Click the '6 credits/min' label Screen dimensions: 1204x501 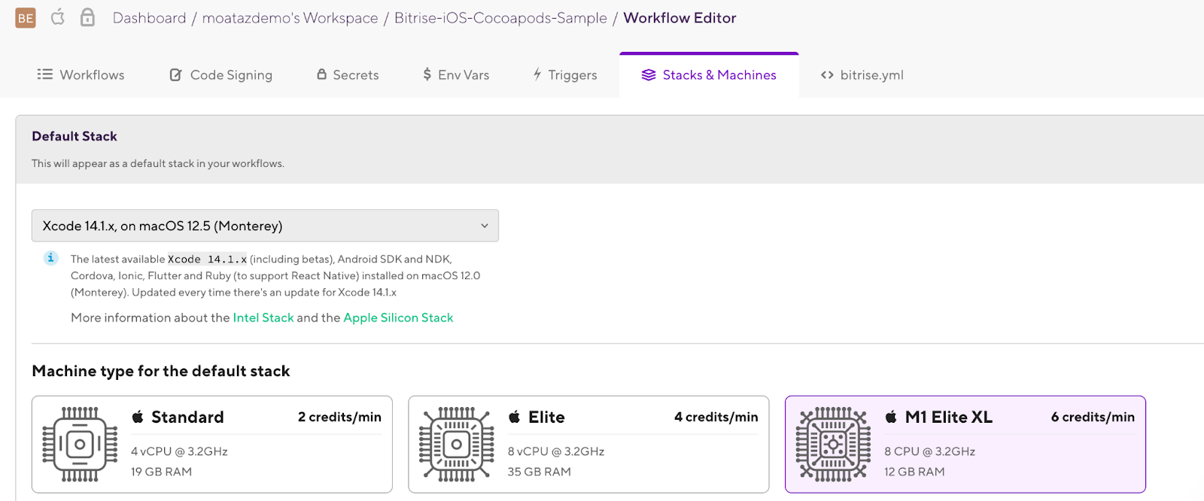click(1093, 417)
